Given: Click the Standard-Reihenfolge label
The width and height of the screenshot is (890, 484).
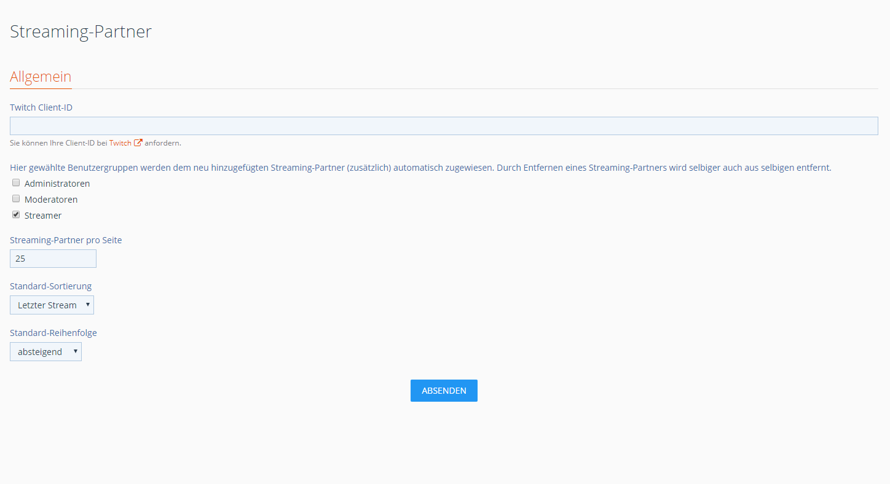Looking at the screenshot, I should [x=53, y=333].
